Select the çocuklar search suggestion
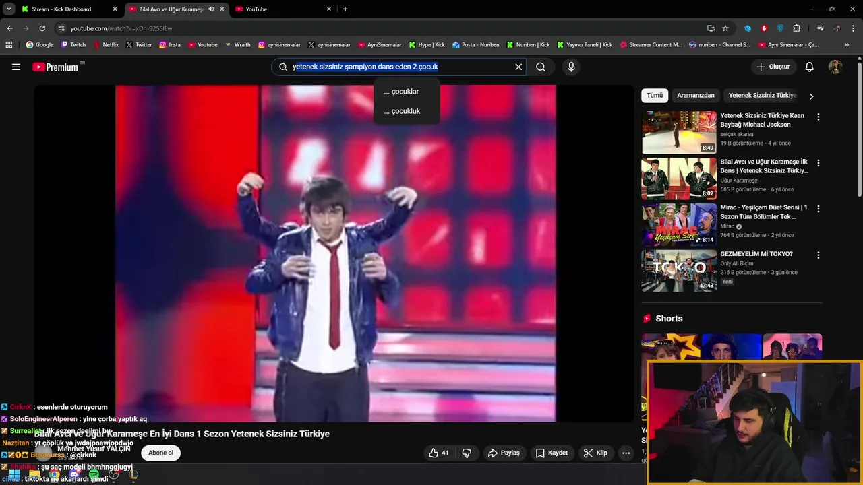This screenshot has width=863, height=485. point(406,92)
